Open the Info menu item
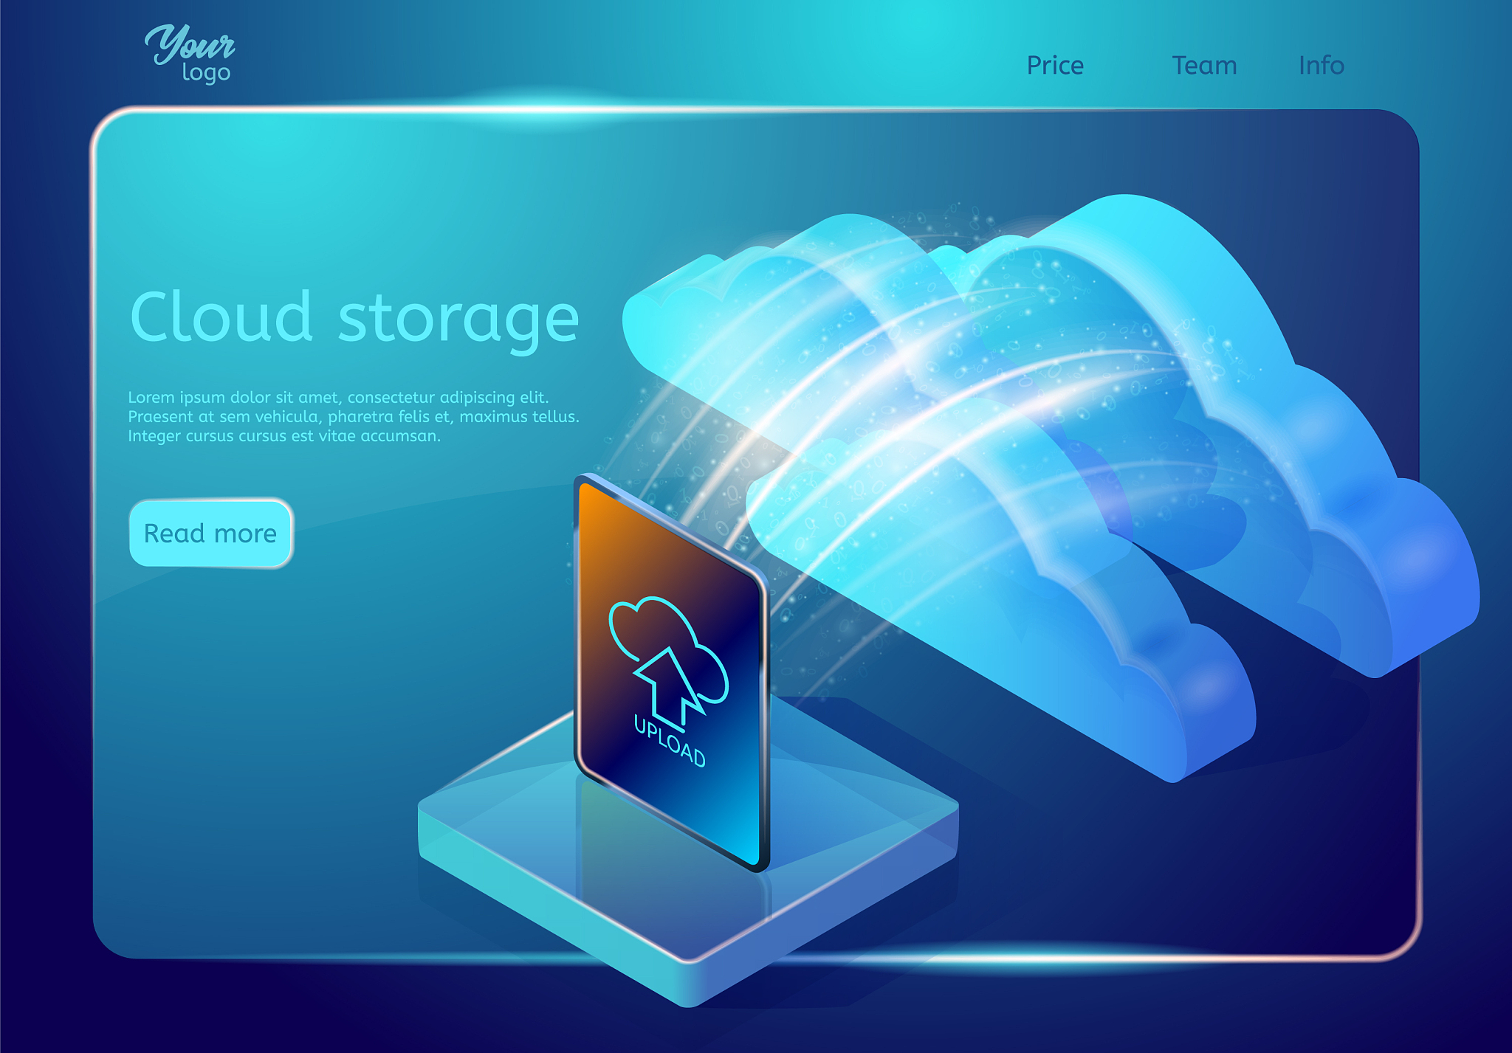Viewport: 1512px width, 1053px height. [1322, 66]
